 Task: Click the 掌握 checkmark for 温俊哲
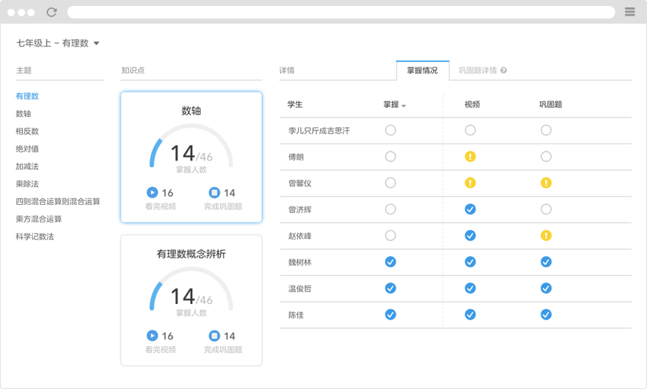pyautogui.click(x=390, y=288)
